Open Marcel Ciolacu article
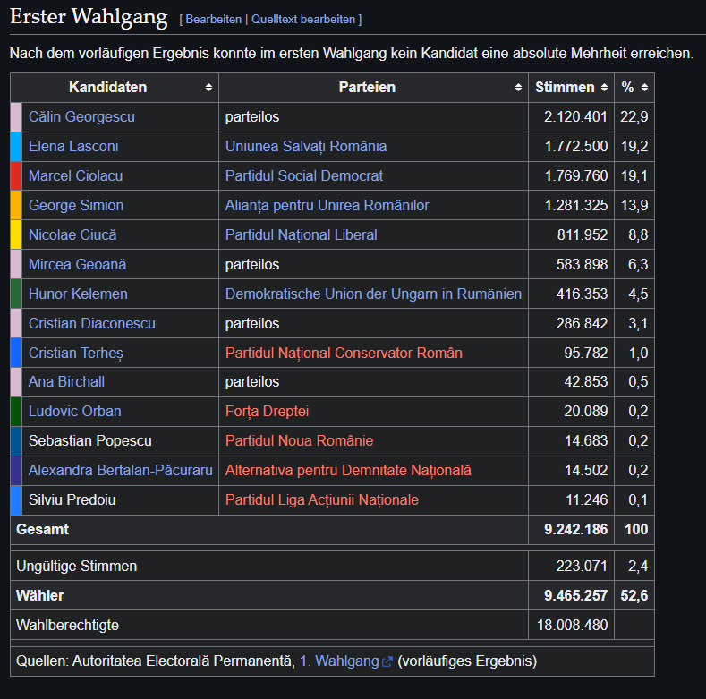The height and width of the screenshot is (699, 706). (x=76, y=175)
